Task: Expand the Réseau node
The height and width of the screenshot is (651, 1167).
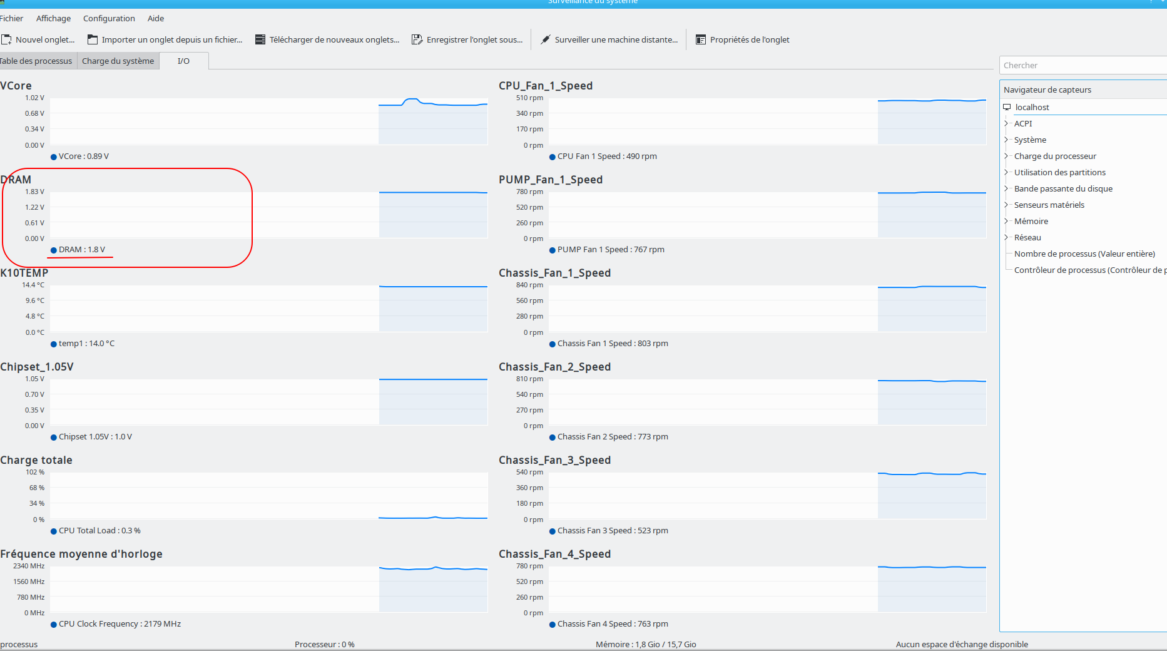Action: (1006, 237)
